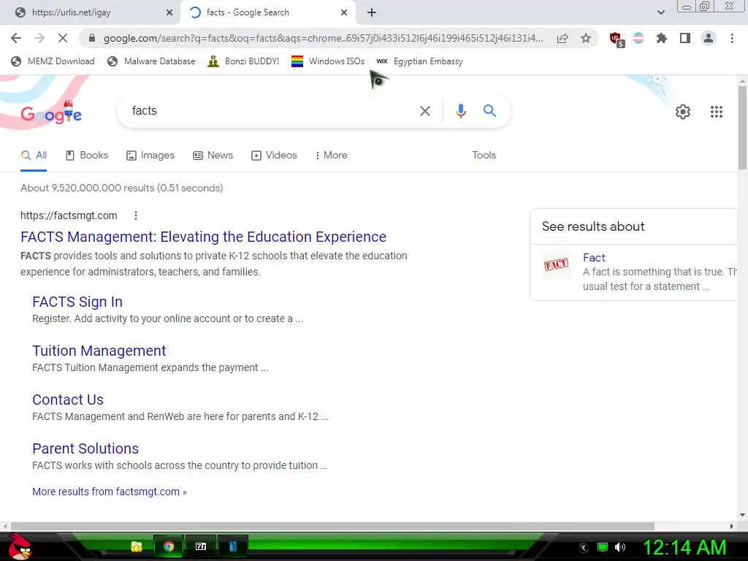Clear the search box with the X icon
The width and height of the screenshot is (748, 561).
(424, 111)
